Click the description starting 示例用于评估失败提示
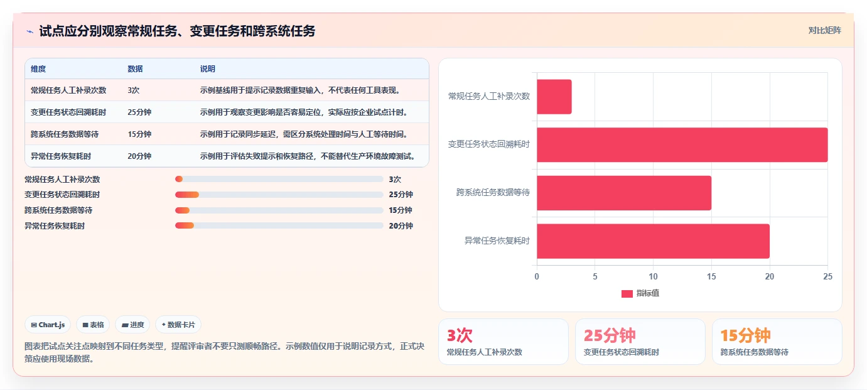This screenshot has height=390, width=867. pyautogui.click(x=308, y=156)
